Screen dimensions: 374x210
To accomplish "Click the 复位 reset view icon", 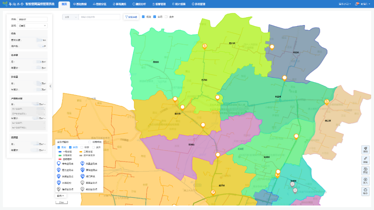I will pos(366,170).
